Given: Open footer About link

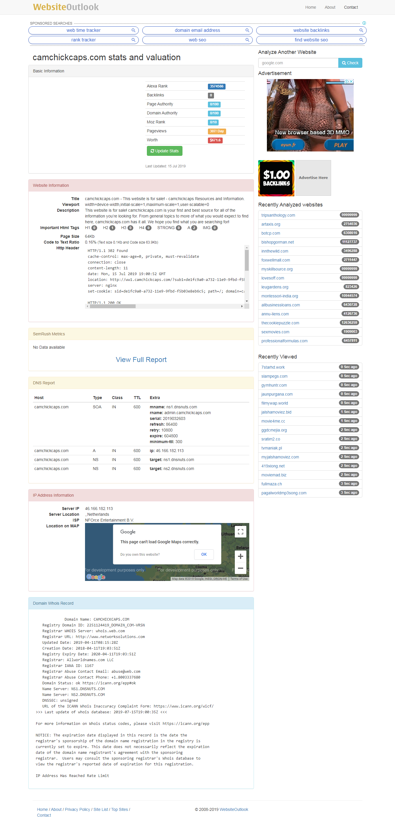Looking at the screenshot, I should click(56, 809).
